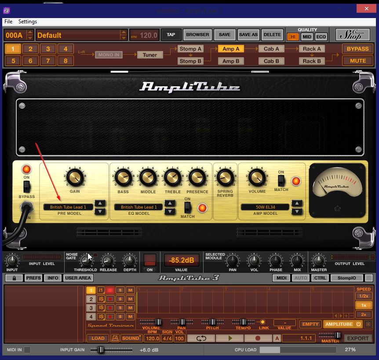Set quality to HI

click(293, 37)
